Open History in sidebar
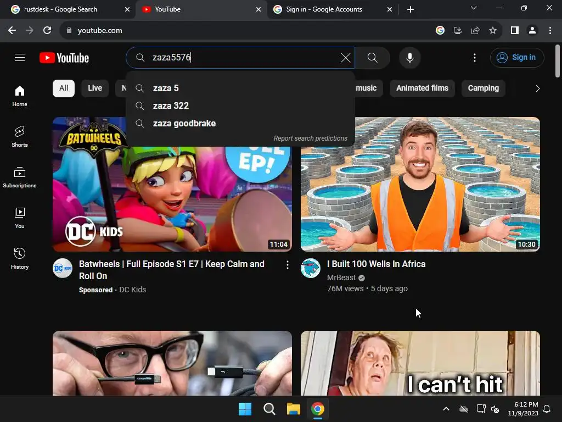This screenshot has height=422, width=562. click(20, 258)
